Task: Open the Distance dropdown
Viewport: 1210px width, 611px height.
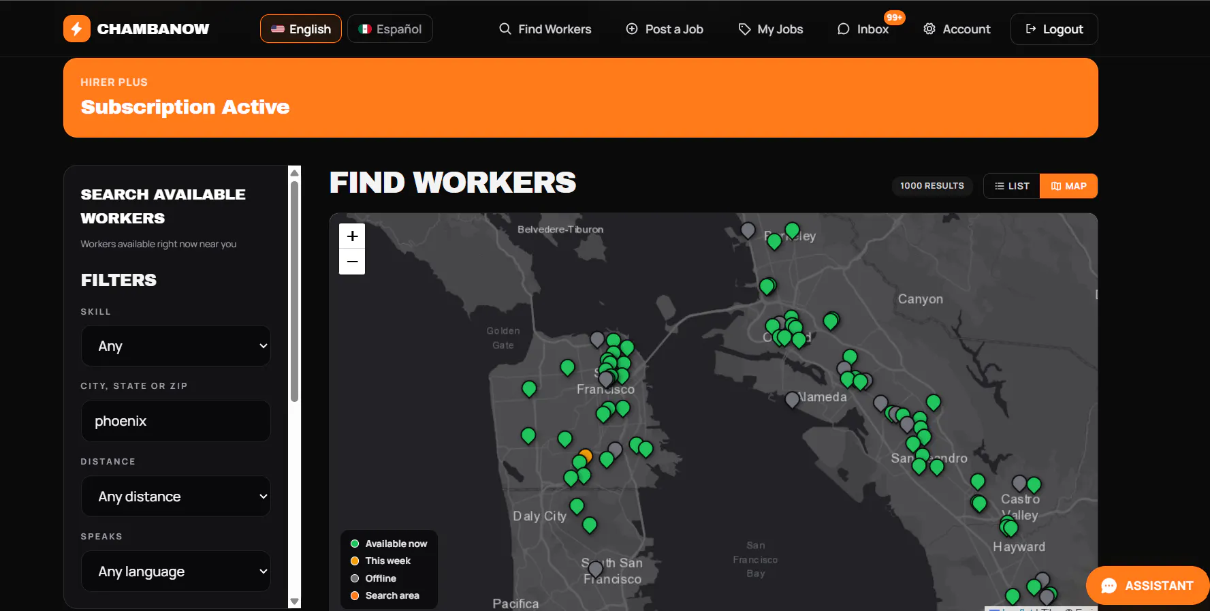Action: click(176, 497)
